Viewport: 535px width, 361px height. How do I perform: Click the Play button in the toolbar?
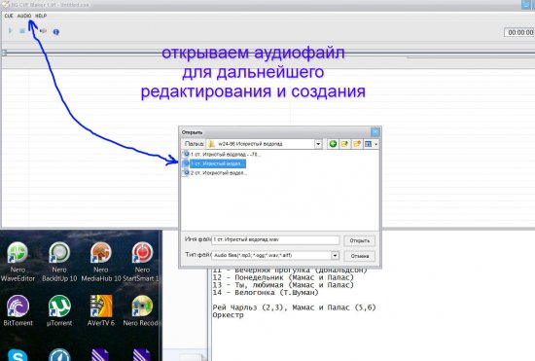pyautogui.click(x=11, y=31)
